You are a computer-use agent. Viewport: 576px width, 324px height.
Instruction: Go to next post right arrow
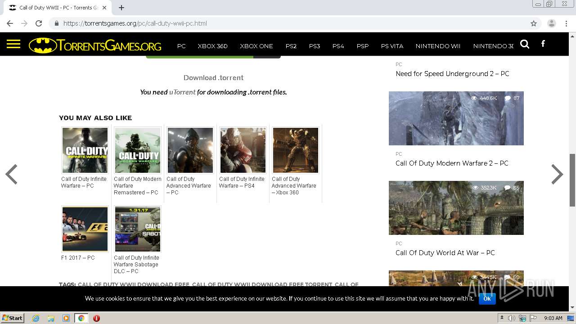(557, 175)
